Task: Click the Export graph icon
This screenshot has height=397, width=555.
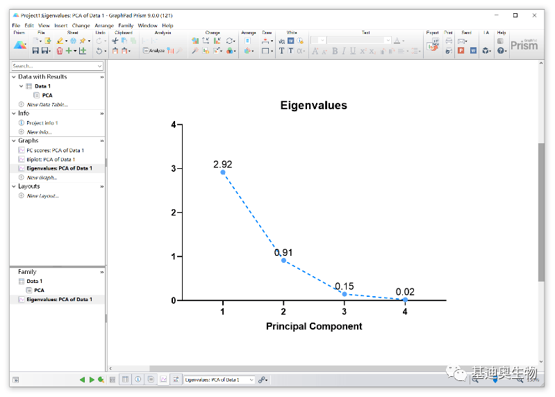Action: pos(432,46)
